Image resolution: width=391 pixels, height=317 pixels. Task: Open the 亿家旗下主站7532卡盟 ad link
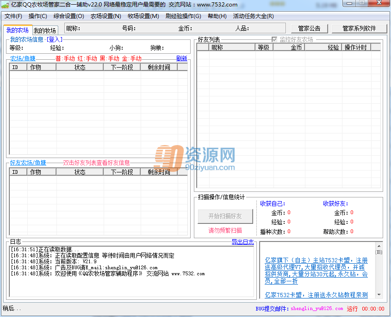tap(316, 271)
